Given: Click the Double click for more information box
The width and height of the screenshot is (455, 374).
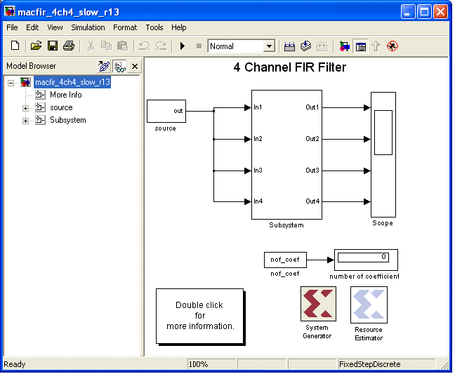Looking at the screenshot, I should tap(199, 316).
